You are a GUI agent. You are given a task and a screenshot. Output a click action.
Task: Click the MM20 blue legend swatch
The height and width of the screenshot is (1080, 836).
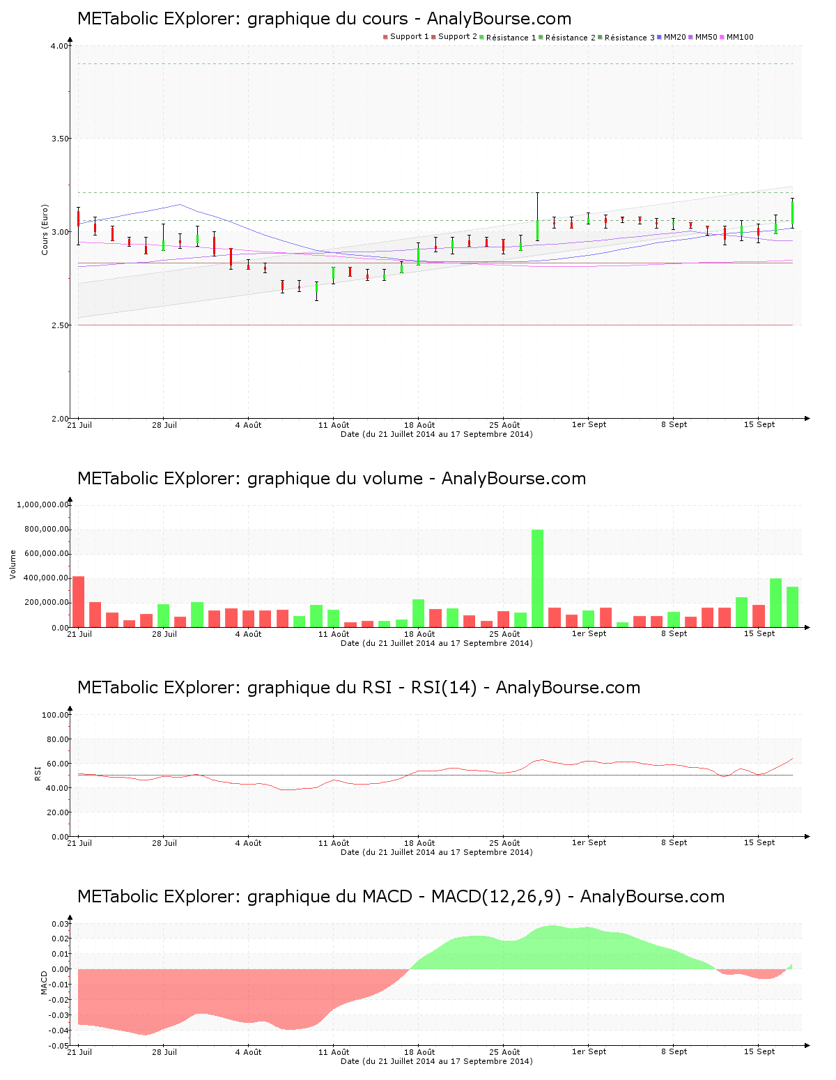659,37
